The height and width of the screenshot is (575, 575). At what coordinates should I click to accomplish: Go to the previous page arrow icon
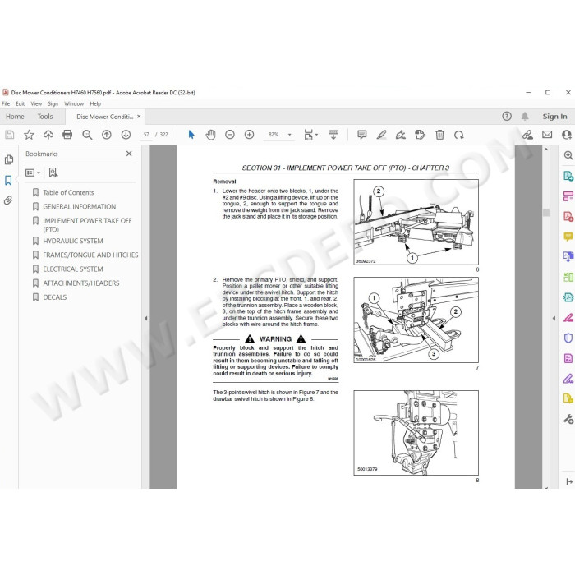pos(107,135)
